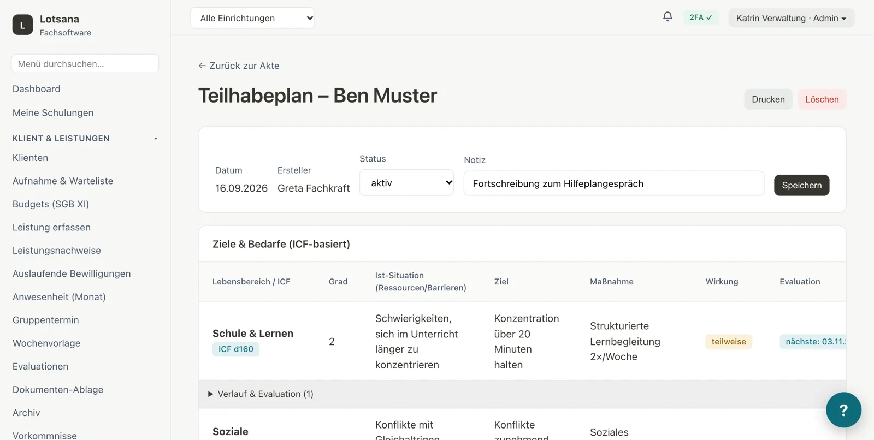Open the Alle Einrichtungen dropdown
Screen dimensions: 874x440
252,18
